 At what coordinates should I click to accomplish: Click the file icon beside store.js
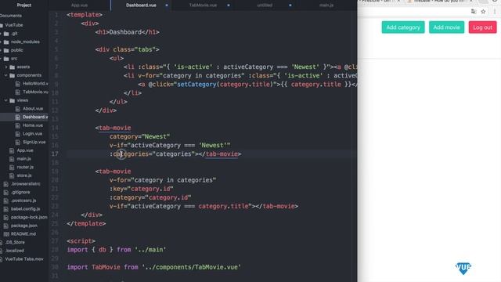click(x=12, y=175)
